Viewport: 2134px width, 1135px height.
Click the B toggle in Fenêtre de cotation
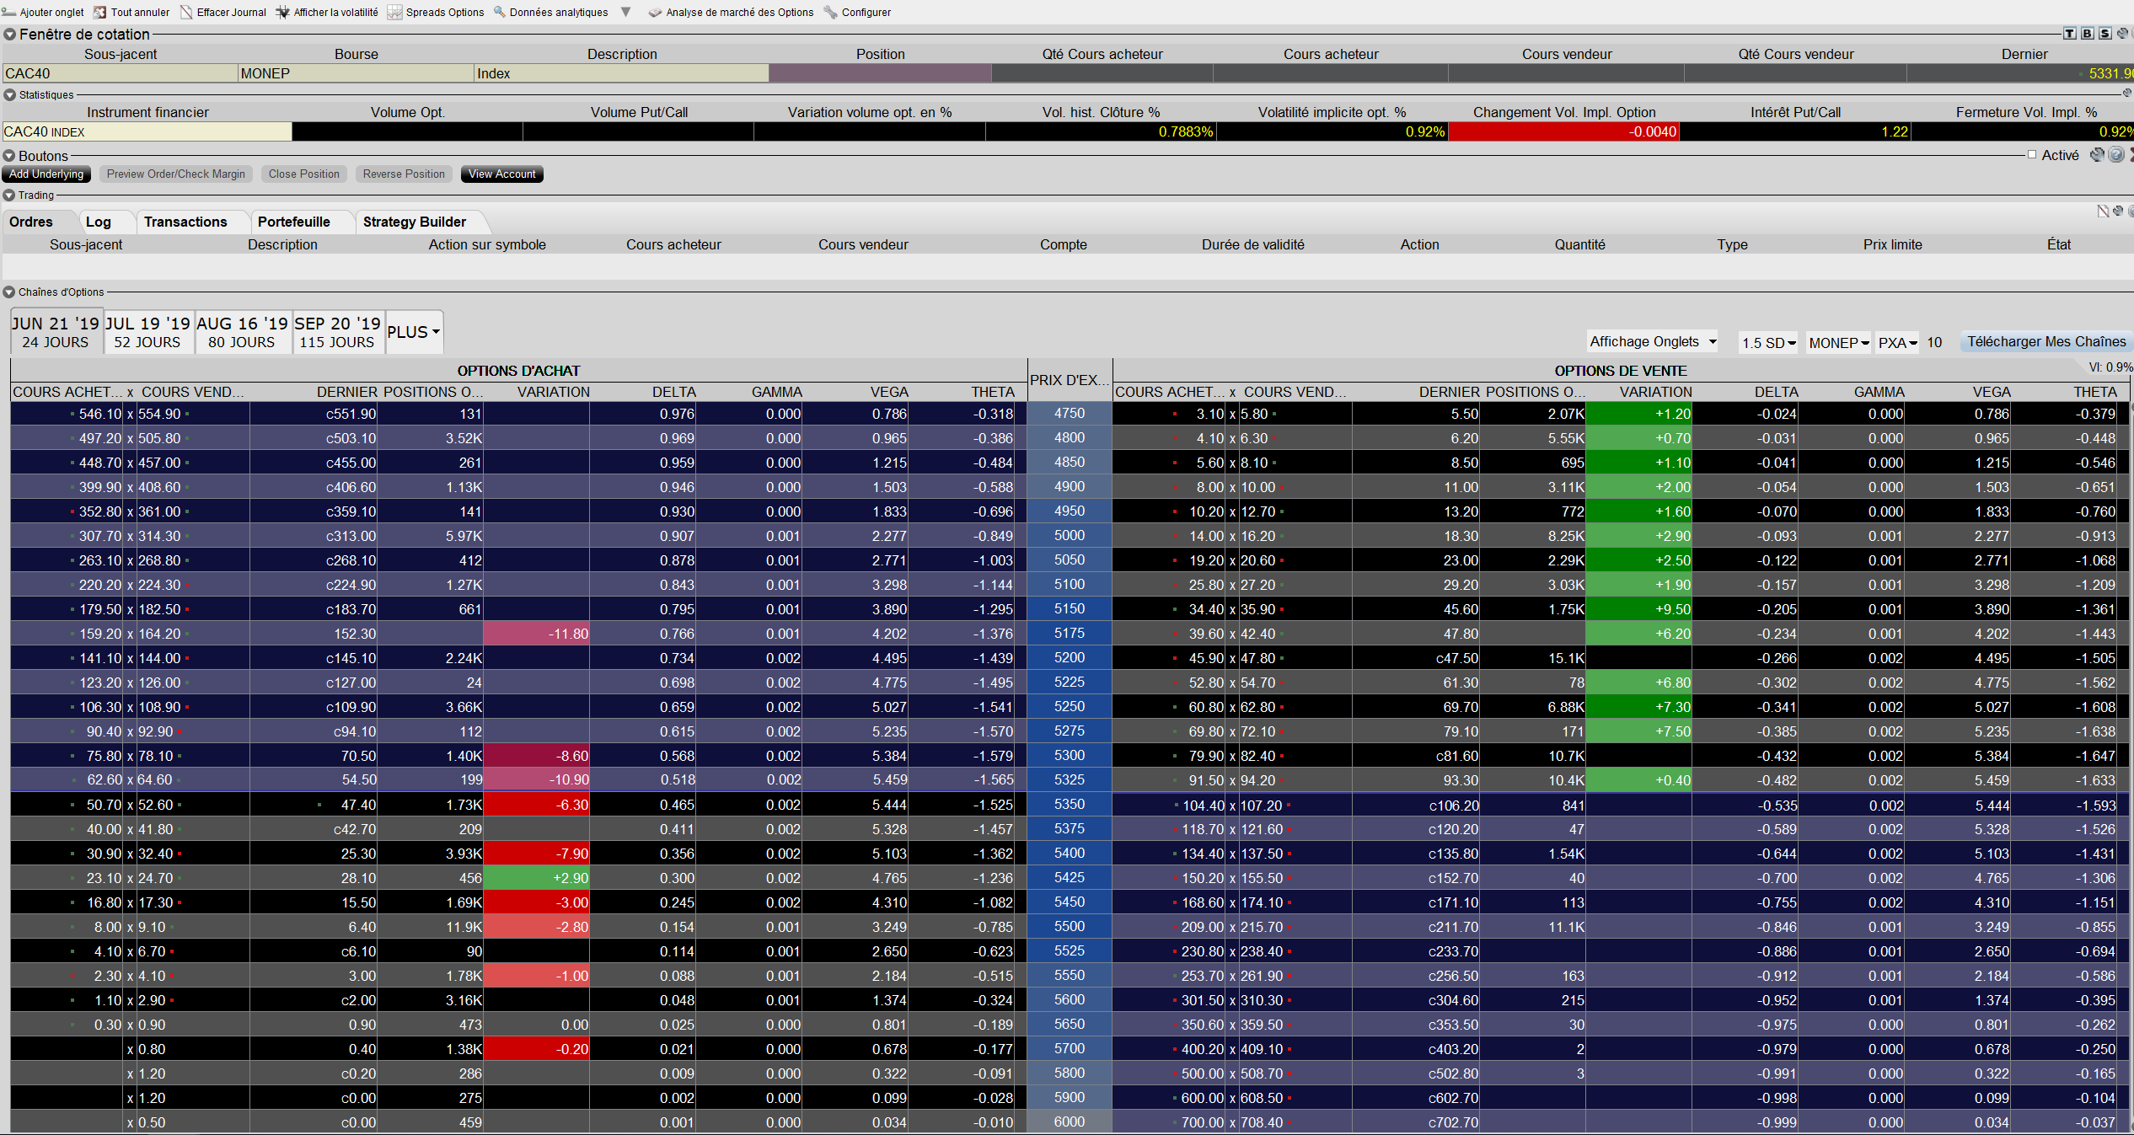coord(2087,34)
